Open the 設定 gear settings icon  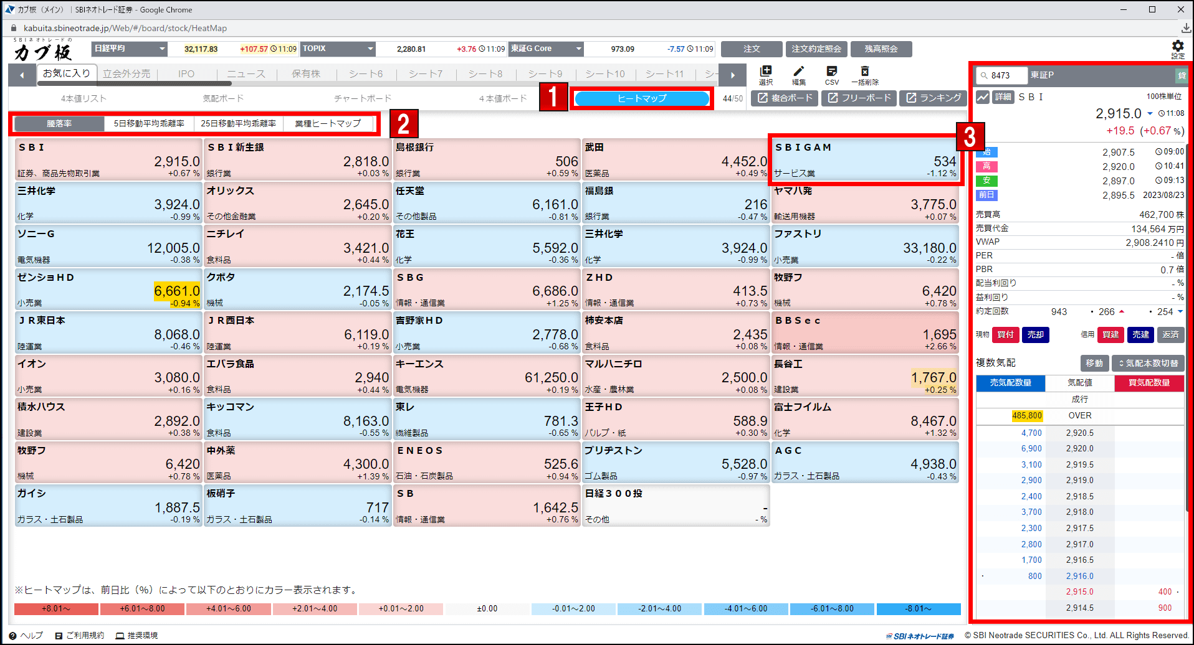[1177, 47]
